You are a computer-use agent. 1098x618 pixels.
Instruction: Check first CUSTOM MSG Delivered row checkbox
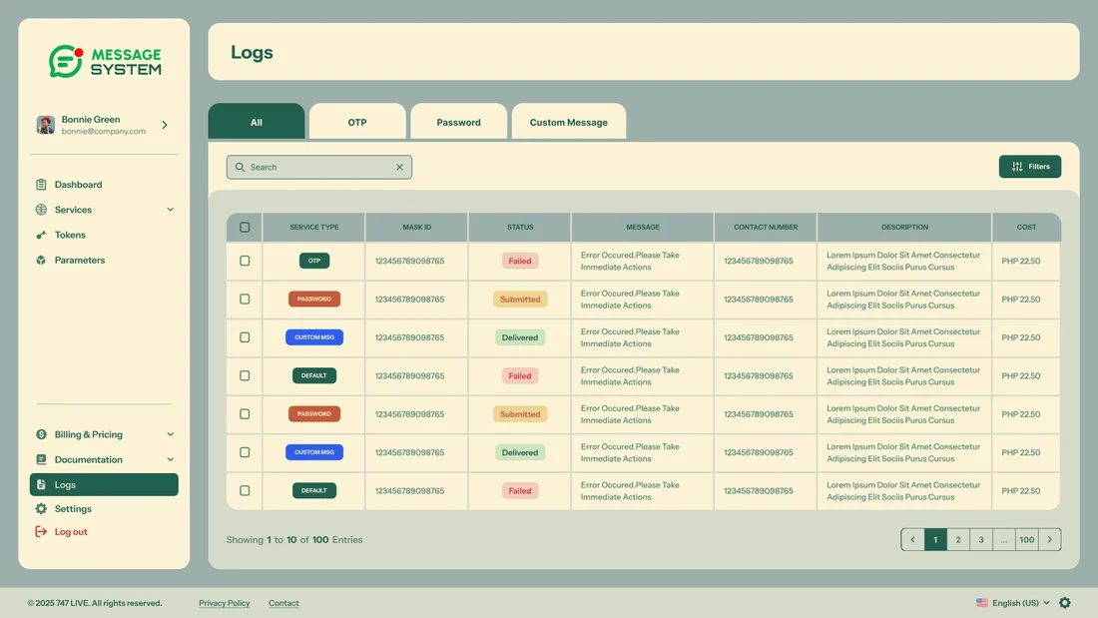(245, 337)
